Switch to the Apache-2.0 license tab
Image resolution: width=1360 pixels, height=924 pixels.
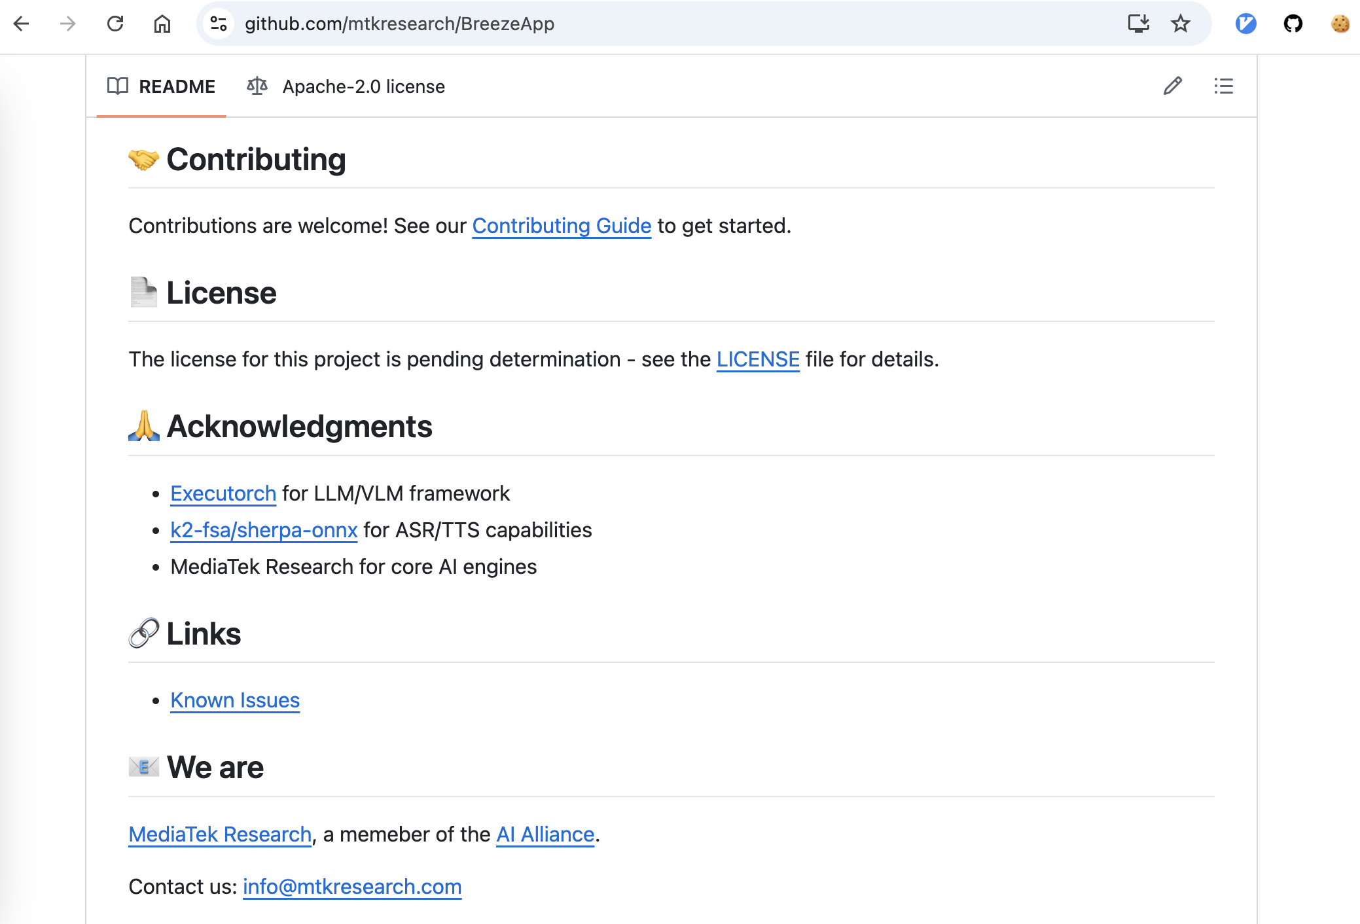[x=346, y=86]
